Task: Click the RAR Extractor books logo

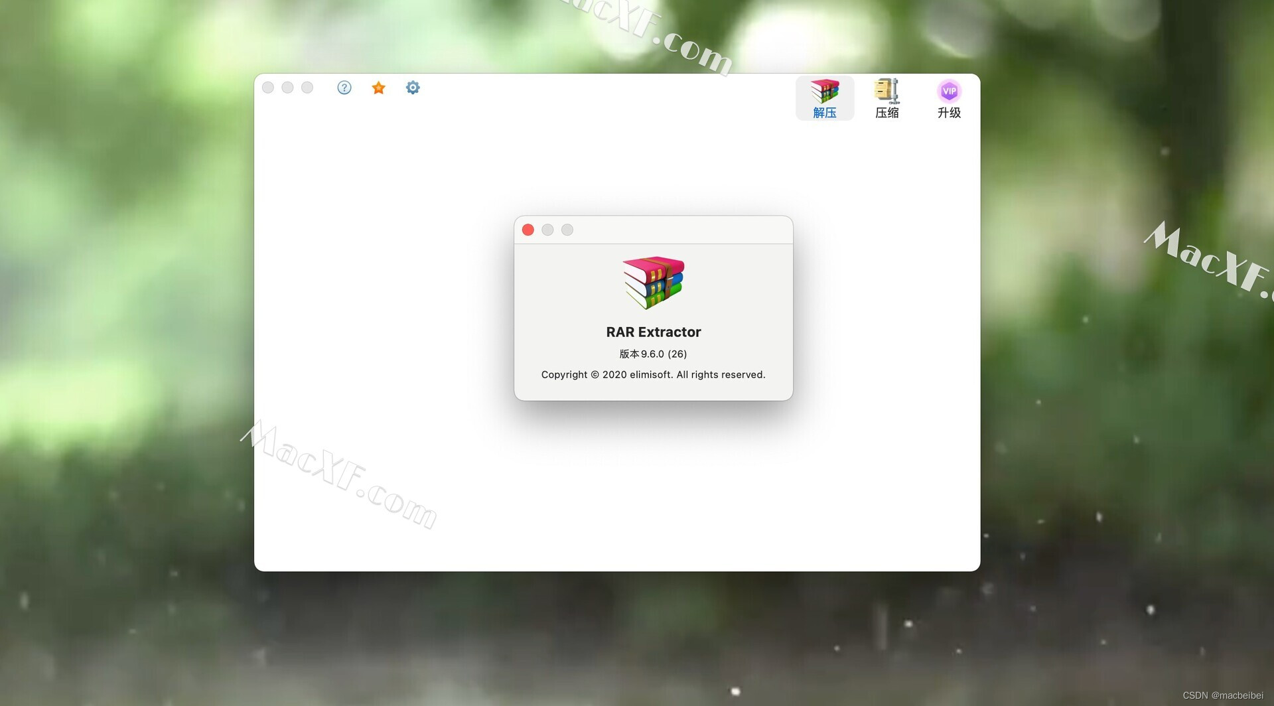Action: pos(654,283)
